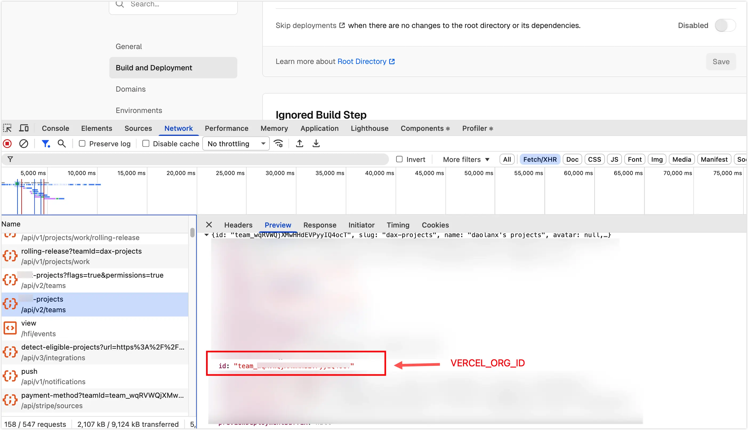The width and height of the screenshot is (748, 430).
Task: Click the export HAR download icon
Action: [316, 144]
